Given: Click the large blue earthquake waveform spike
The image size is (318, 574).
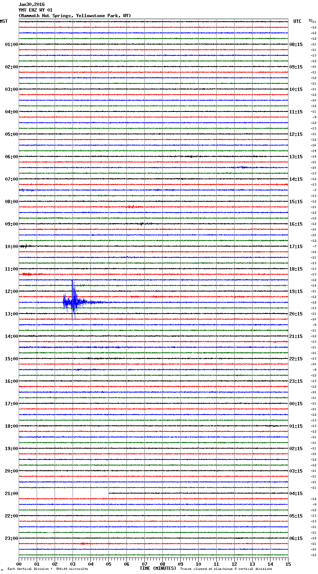Looking at the screenshot, I should click(x=73, y=300).
